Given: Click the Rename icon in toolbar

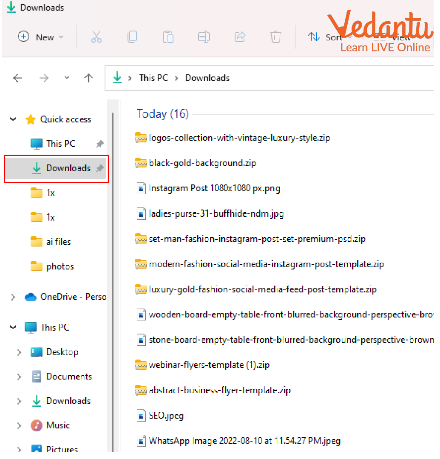Looking at the screenshot, I should [x=204, y=37].
